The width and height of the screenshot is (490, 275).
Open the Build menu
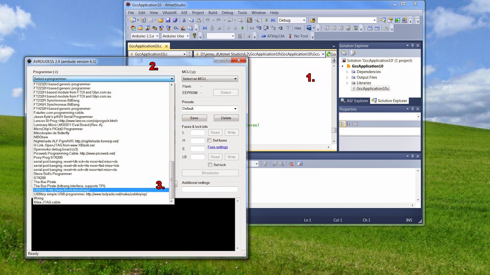coord(213,13)
